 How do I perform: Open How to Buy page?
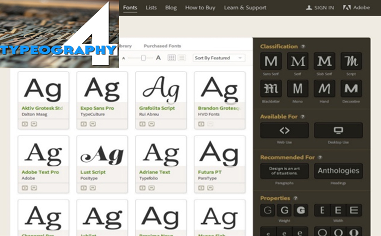(200, 8)
